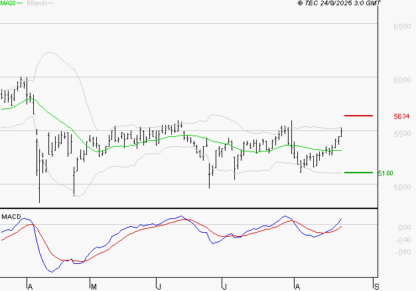Click the BBands legend label
The width and height of the screenshot is (416, 291).
(36, 3)
